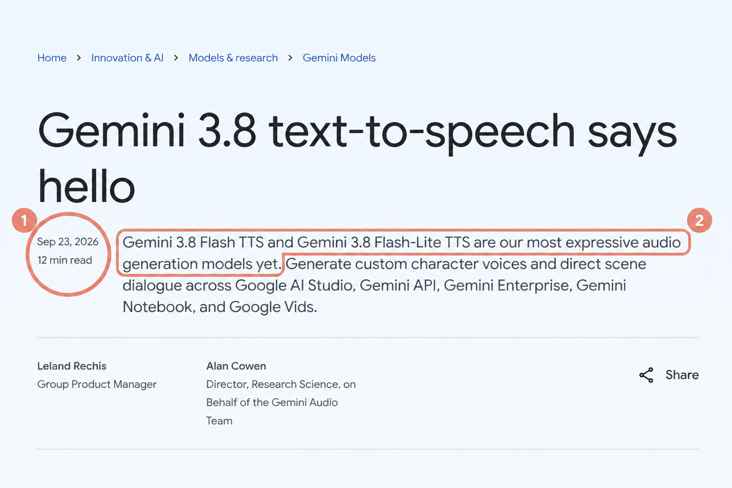Open Gemini Models breadcrumb link
This screenshot has height=488, width=732.
(339, 58)
